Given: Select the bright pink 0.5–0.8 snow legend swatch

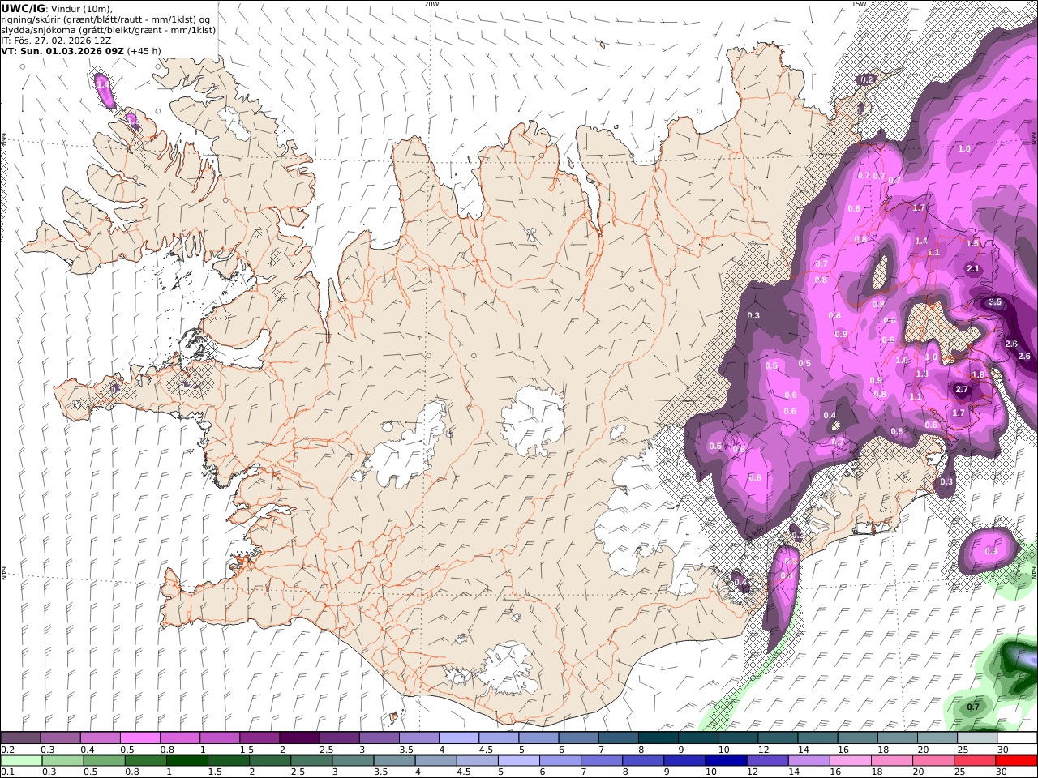Looking at the screenshot, I should coord(140,738).
